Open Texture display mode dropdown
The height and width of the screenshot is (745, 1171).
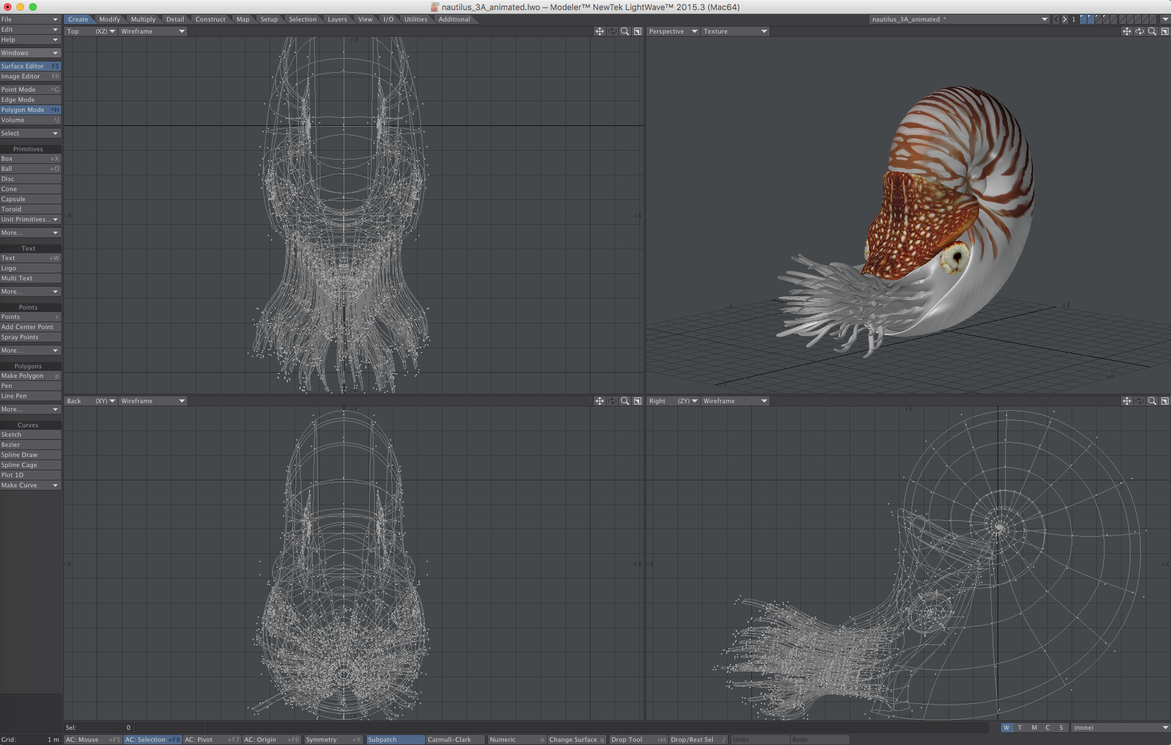(735, 31)
